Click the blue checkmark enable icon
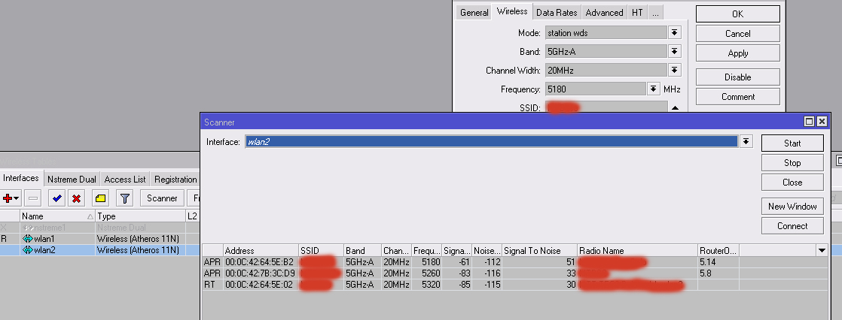The width and height of the screenshot is (842, 320). (x=57, y=198)
